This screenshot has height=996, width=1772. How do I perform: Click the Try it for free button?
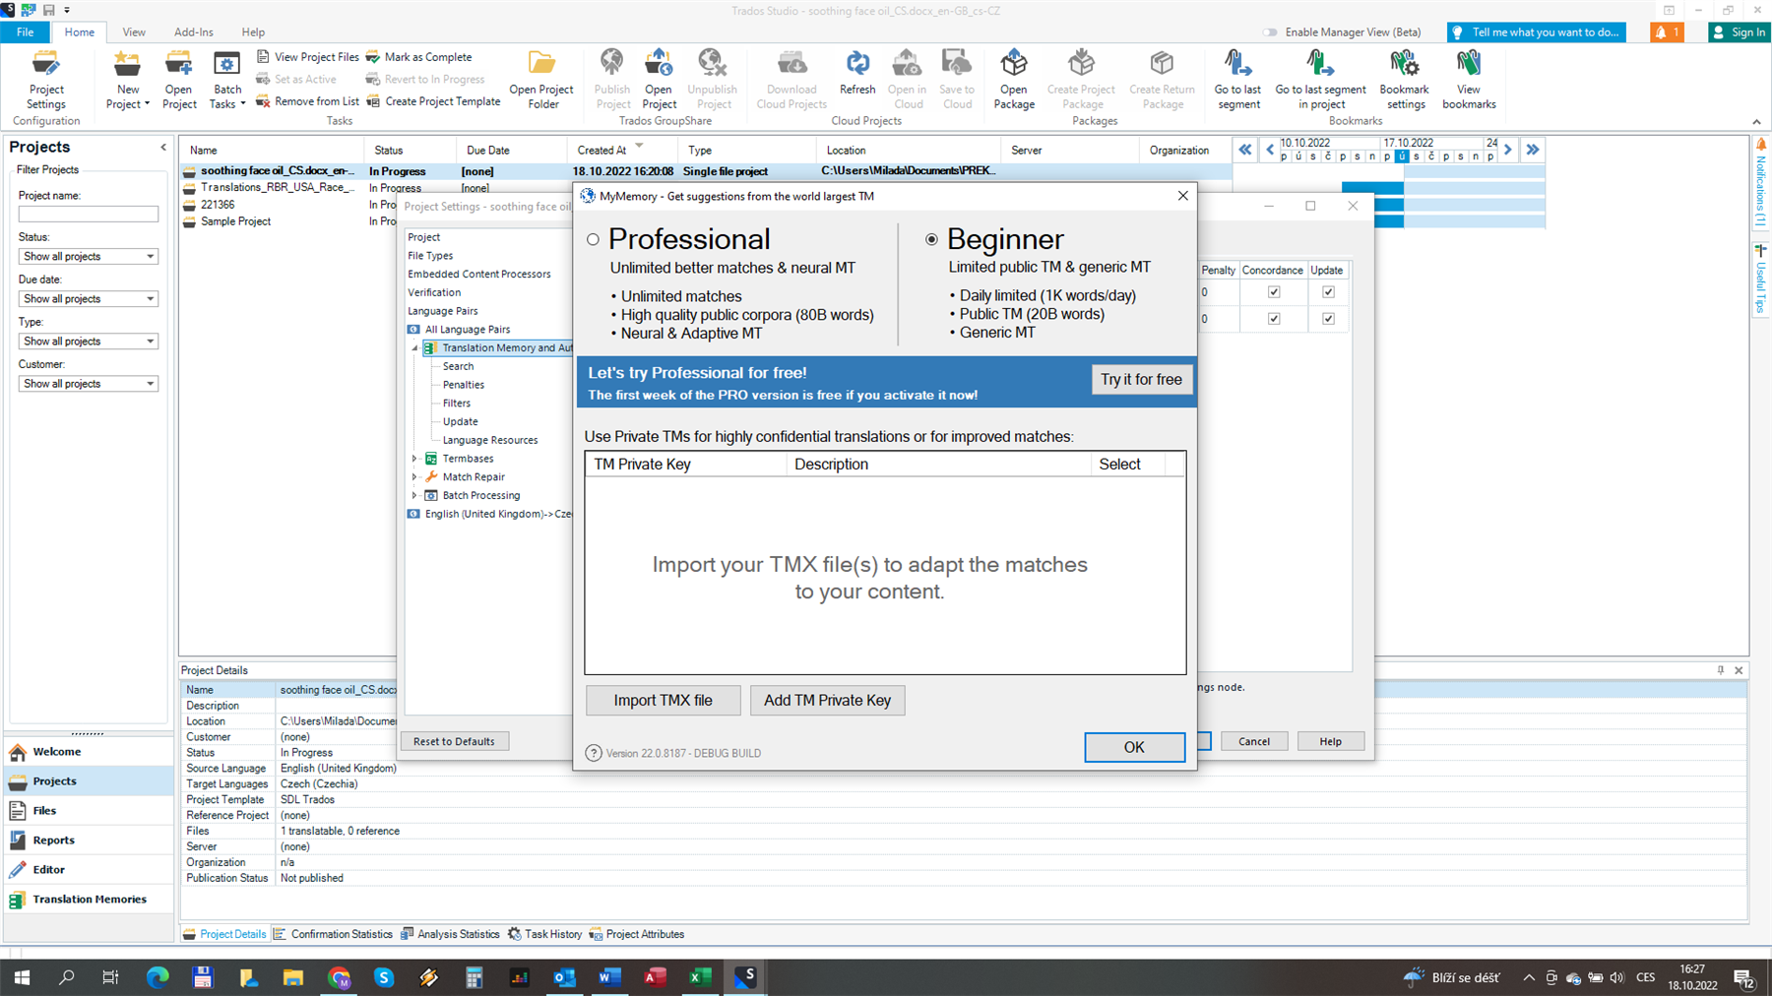[1140, 380]
